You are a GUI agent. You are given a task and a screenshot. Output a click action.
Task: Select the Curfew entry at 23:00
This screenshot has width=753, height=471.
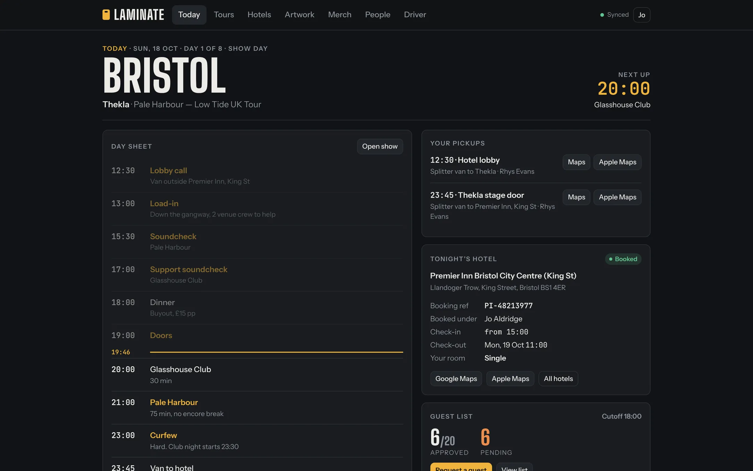click(257, 441)
